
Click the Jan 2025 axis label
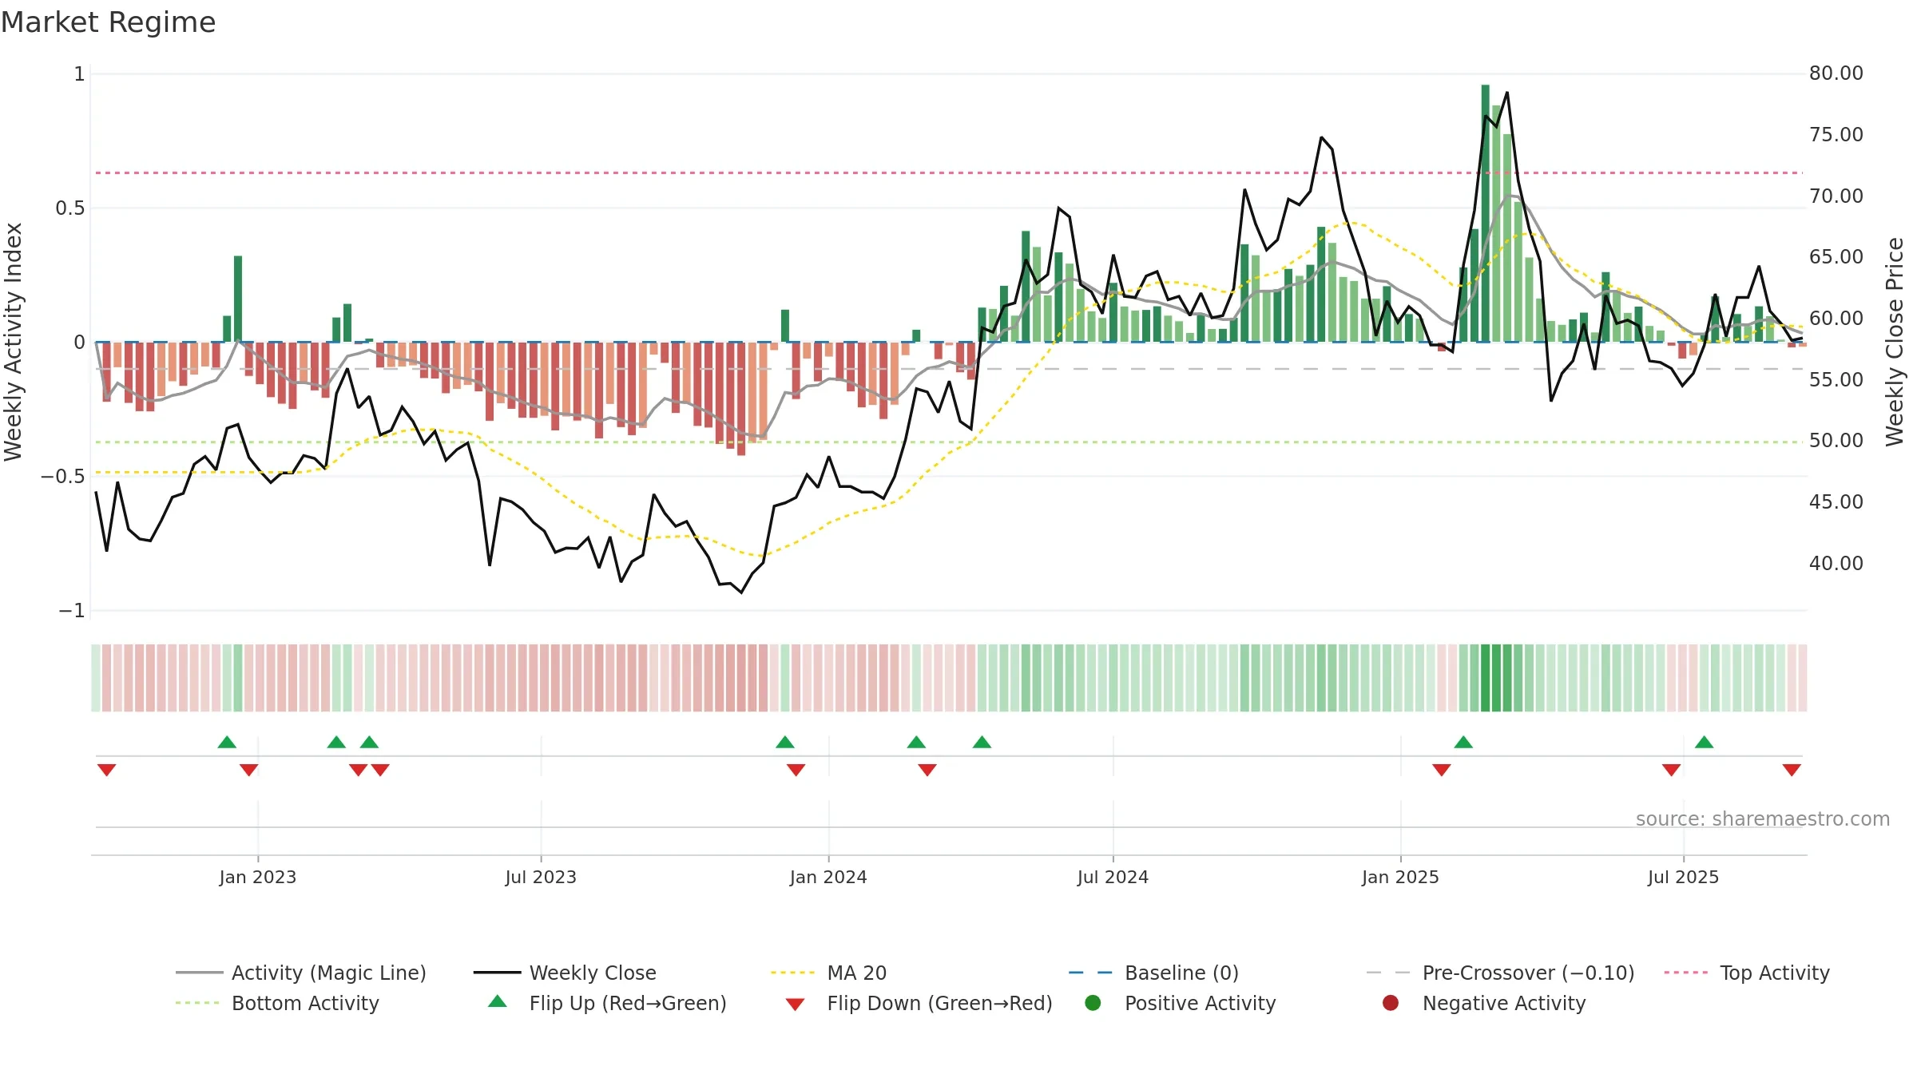[x=1400, y=877]
